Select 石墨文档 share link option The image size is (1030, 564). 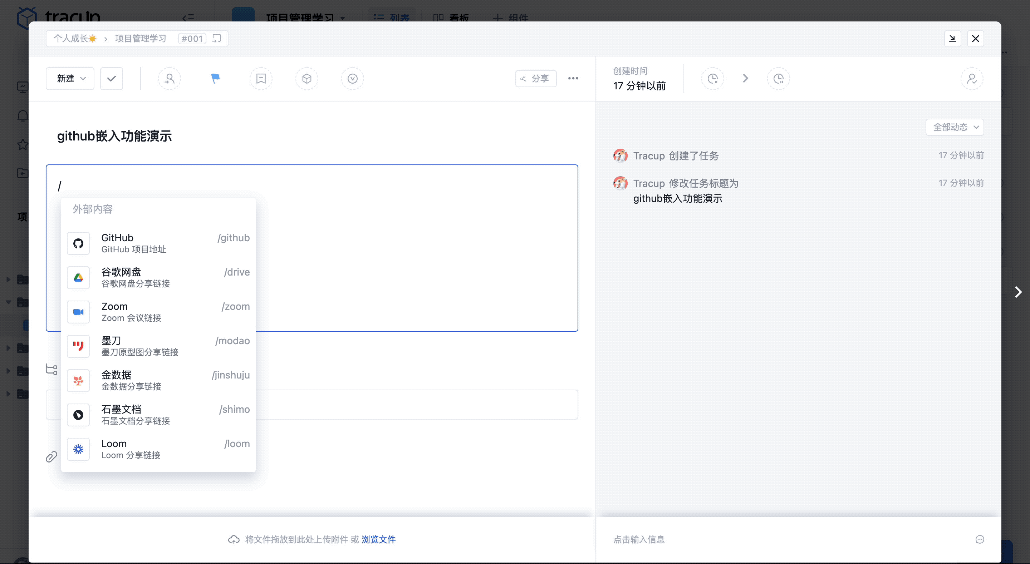(158, 414)
